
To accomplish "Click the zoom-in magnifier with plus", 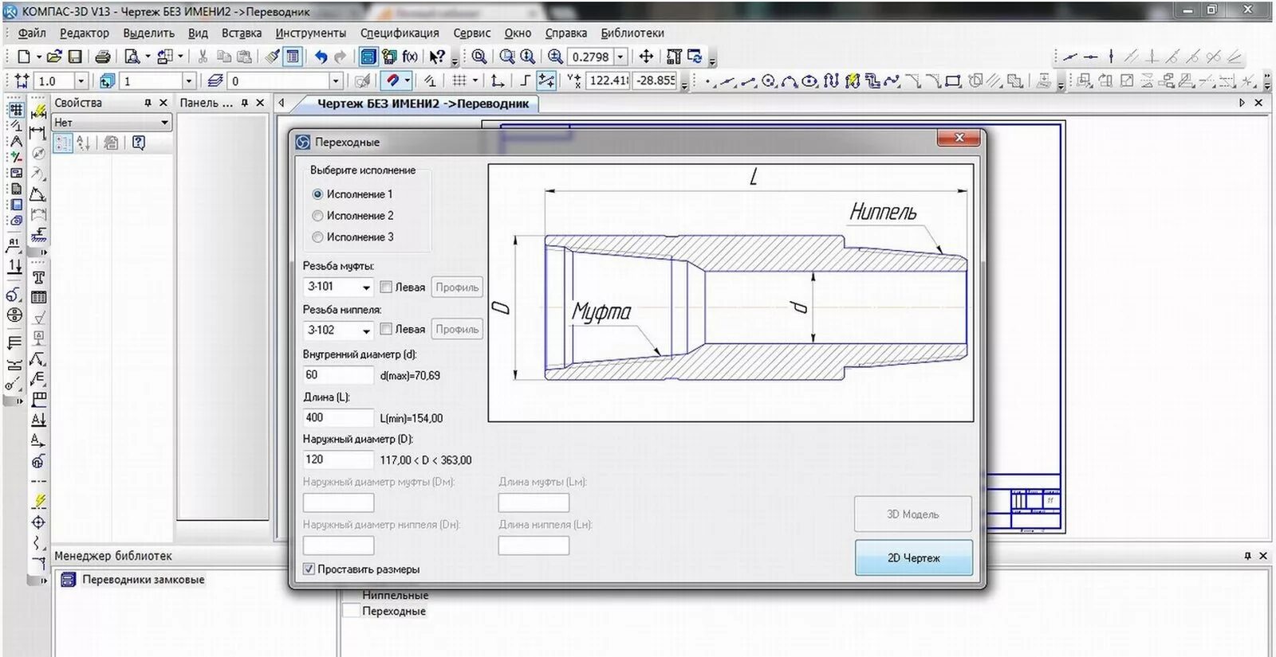I will (555, 57).
